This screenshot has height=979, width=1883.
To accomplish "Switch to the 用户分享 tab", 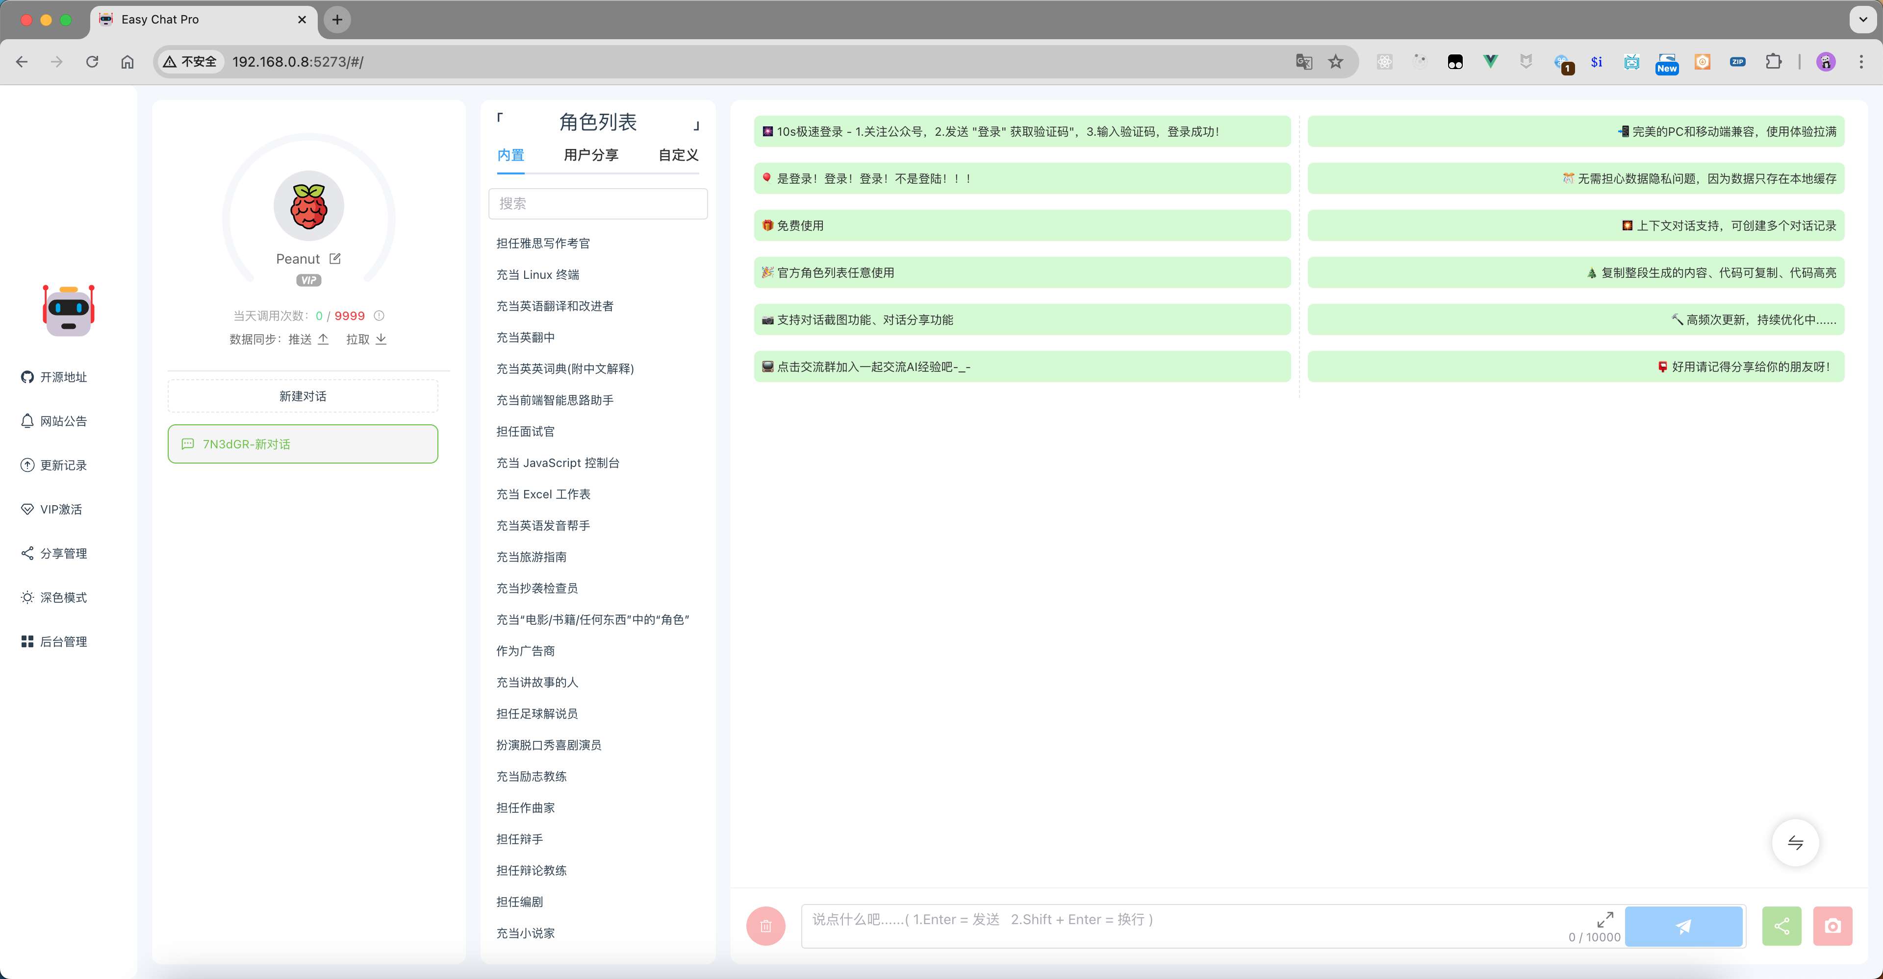I will point(590,155).
